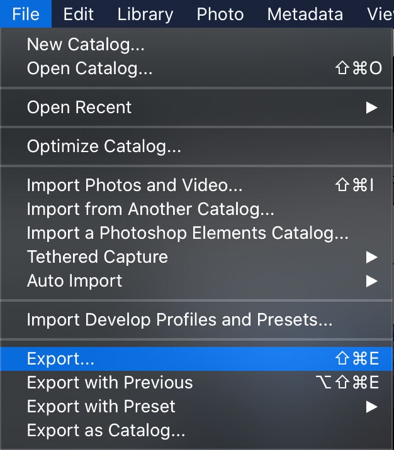
Task: Open the Photo menu
Action: click(x=220, y=14)
